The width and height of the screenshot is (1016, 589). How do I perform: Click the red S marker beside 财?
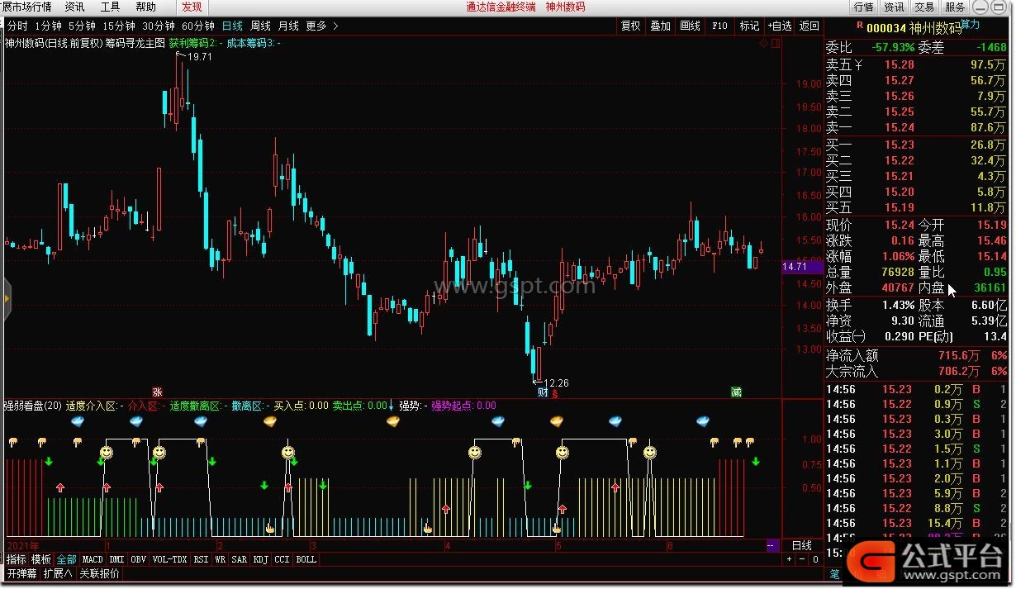tap(555, 394)
